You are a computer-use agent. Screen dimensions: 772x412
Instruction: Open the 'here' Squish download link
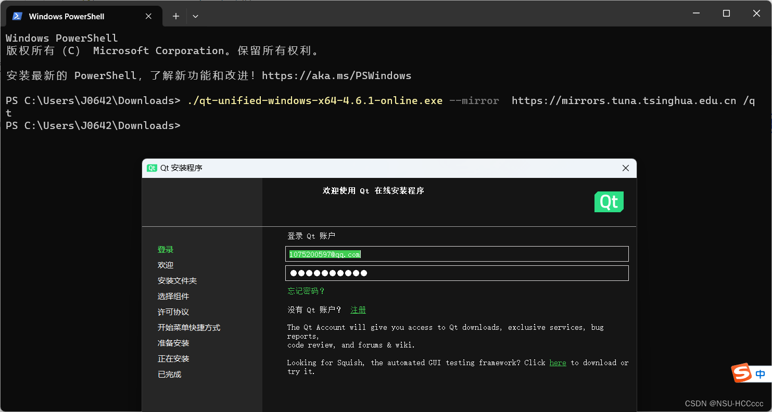tap(558, 363)
